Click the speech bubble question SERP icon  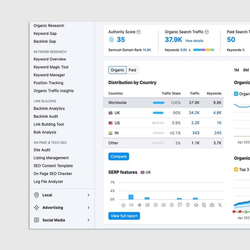[x=180, y=205]
